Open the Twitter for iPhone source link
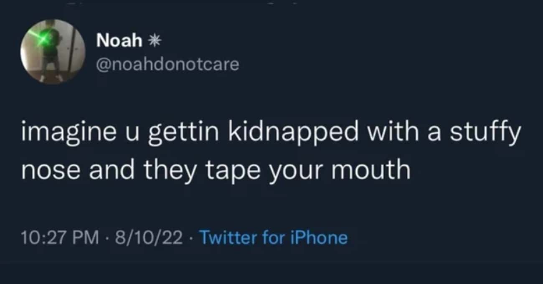543x284 pixels. click(x=274, y=238)
